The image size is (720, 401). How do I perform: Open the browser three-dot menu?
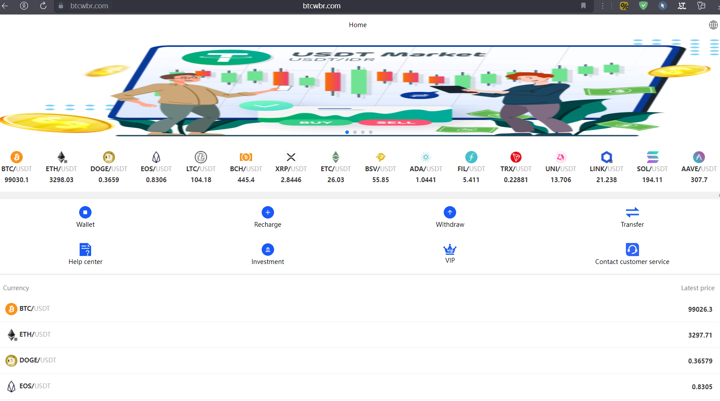(x=603, y=6)
